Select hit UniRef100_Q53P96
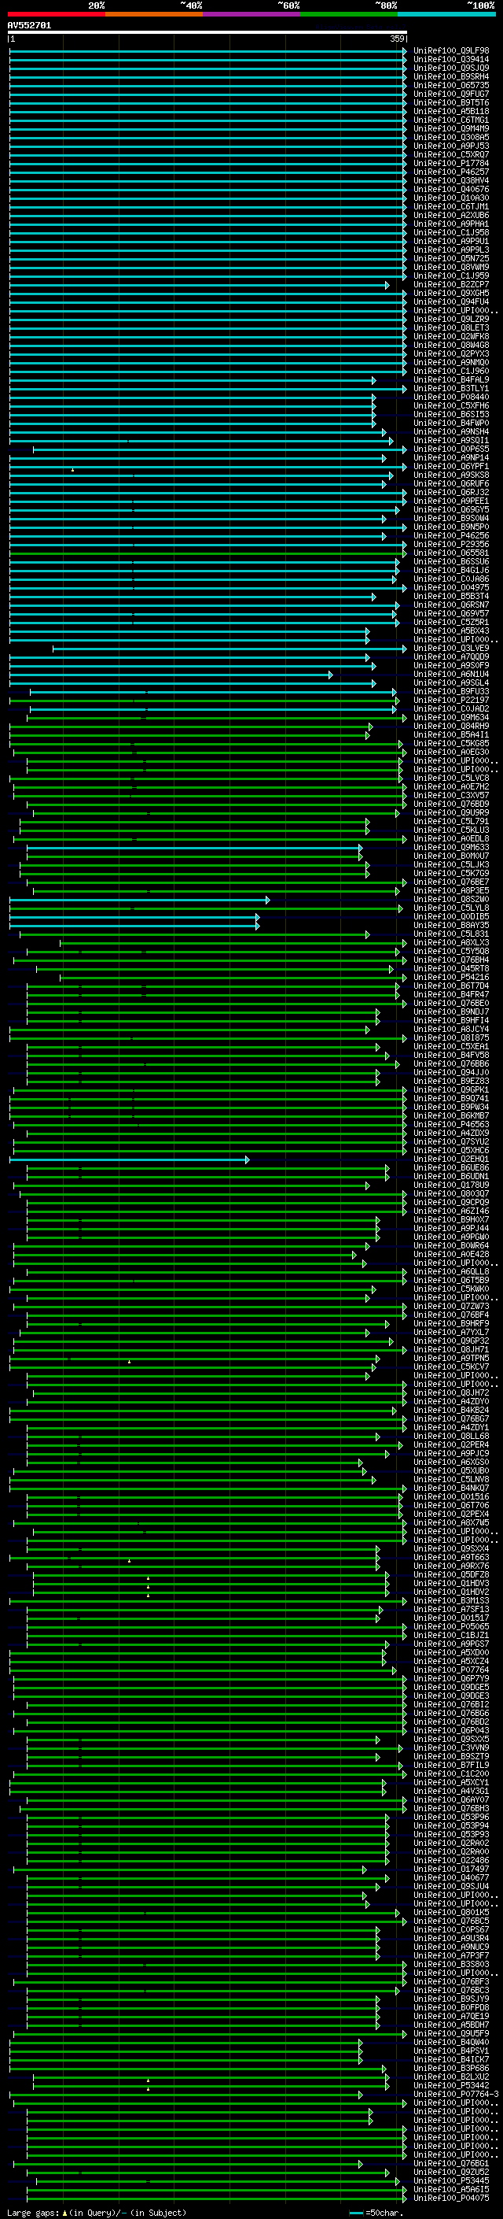Screen dimensions: 503x2219 (451, 1818)
